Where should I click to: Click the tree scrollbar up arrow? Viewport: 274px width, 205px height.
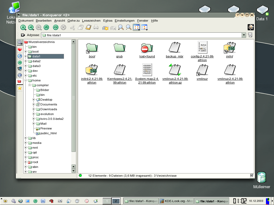[74, 42]
